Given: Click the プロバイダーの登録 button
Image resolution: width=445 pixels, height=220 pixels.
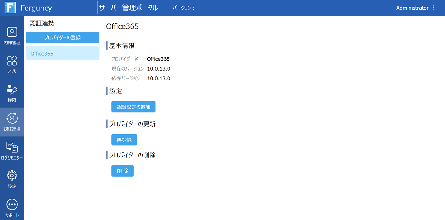Looking at the screenshot, I should 62,38.
